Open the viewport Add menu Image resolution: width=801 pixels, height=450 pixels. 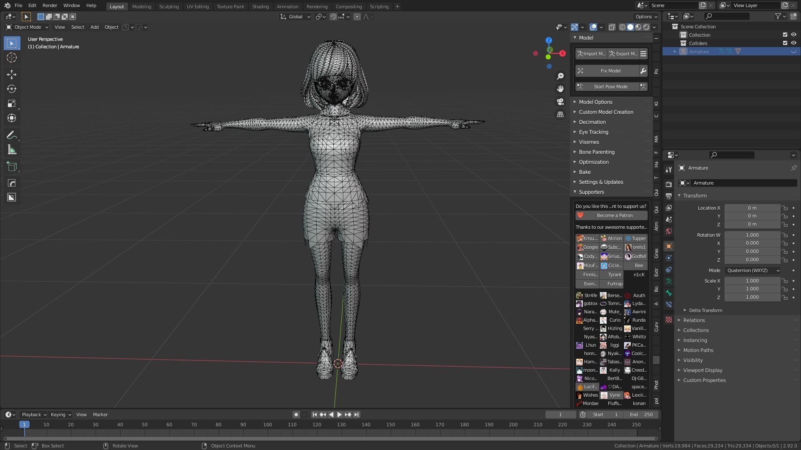95,27
